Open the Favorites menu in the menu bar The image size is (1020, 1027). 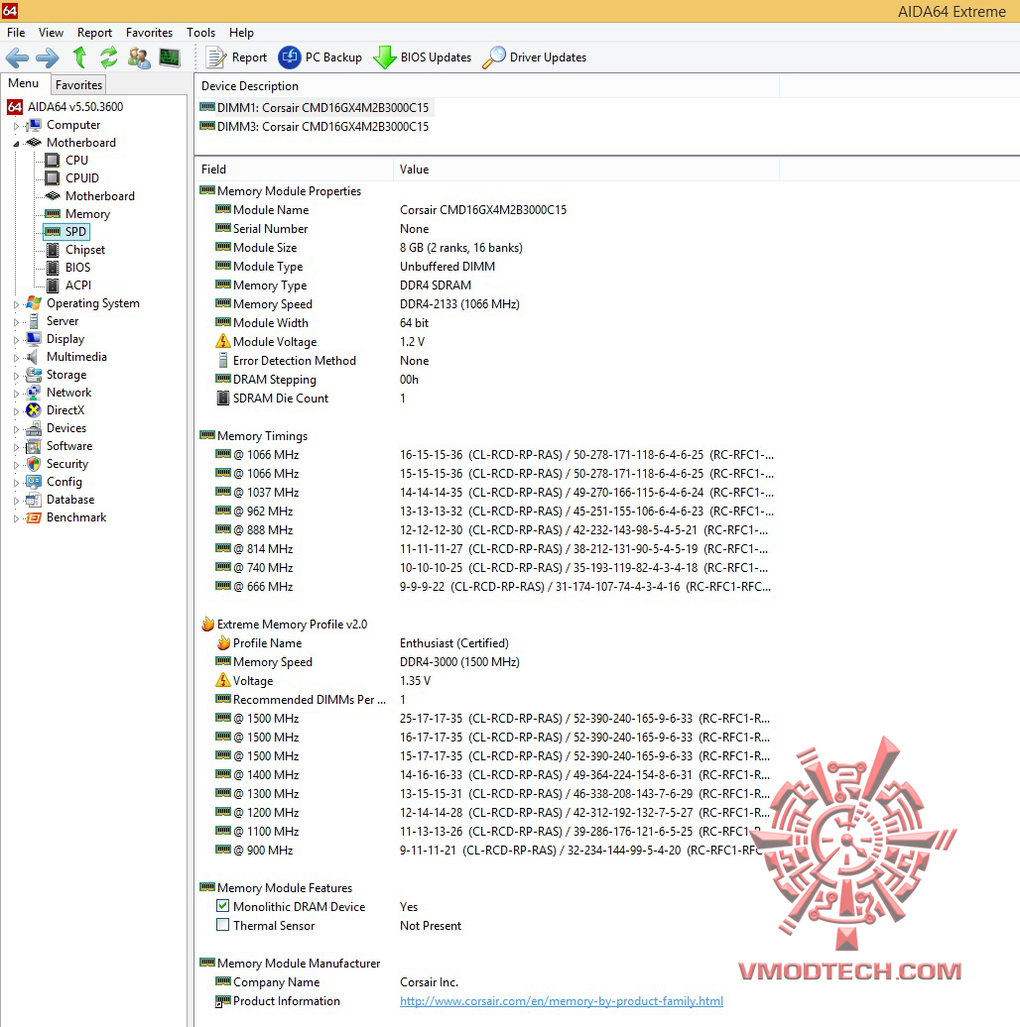[149, 33]
